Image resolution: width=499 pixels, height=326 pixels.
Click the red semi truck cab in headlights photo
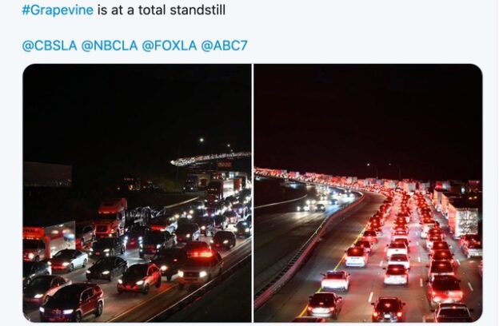[110, 217]
